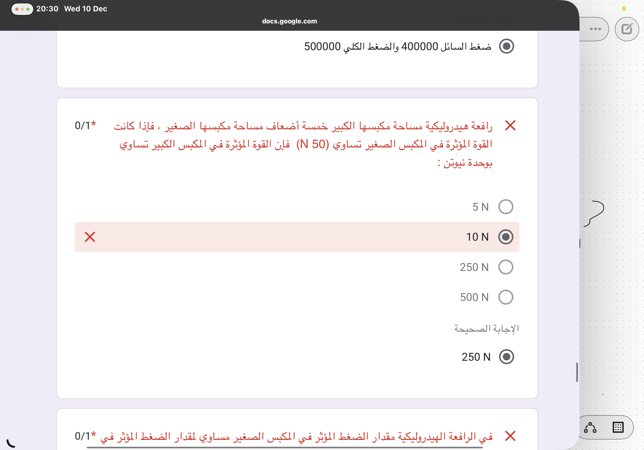Select the 250 N unselected radio option
The image size is (644, 450).
pyautogui.click(x=505, y=267)
